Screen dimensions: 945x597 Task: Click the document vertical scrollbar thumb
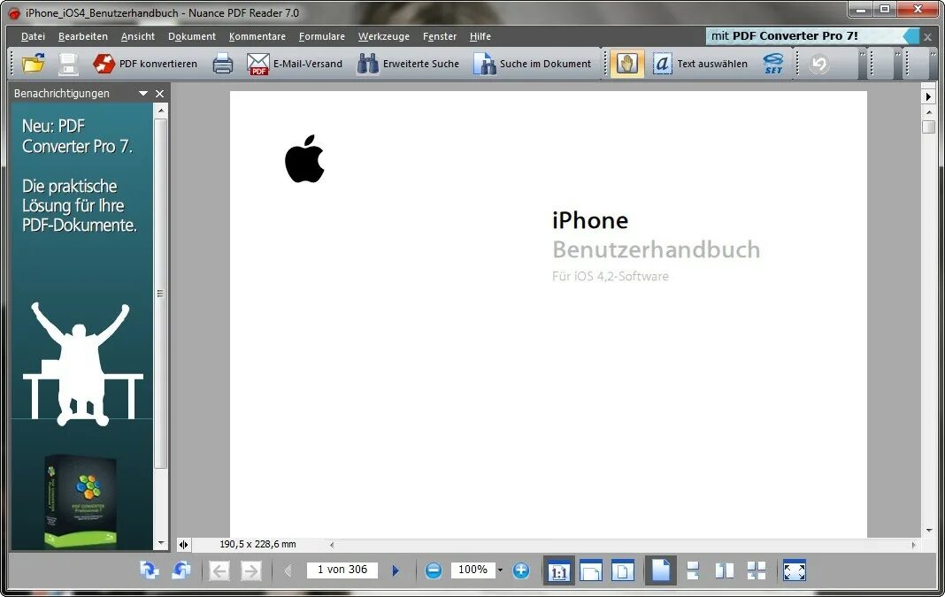tap(929, 126)
